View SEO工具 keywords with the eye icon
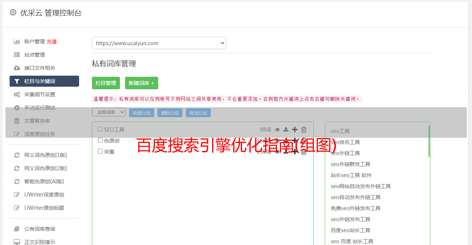 point(277,129)
